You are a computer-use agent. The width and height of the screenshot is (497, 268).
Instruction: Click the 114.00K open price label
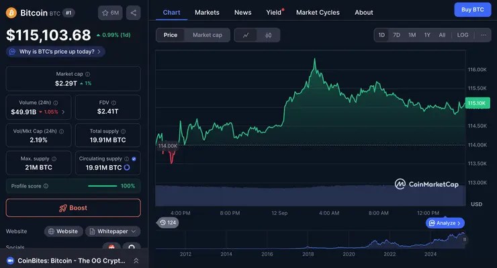coord(167,146)
